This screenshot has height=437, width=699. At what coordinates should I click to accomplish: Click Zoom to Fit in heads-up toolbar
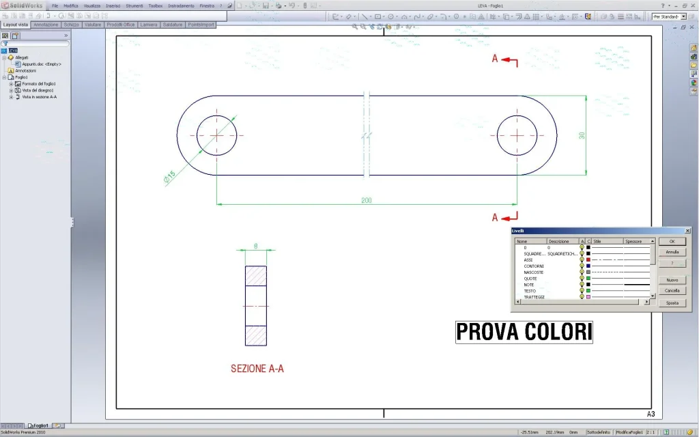[x=355, y=27]
